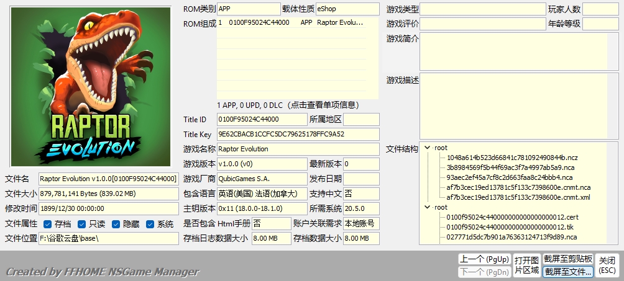The image size is (624, 281).
Task: Click the 包含语言 field
Action: point(262,194)
